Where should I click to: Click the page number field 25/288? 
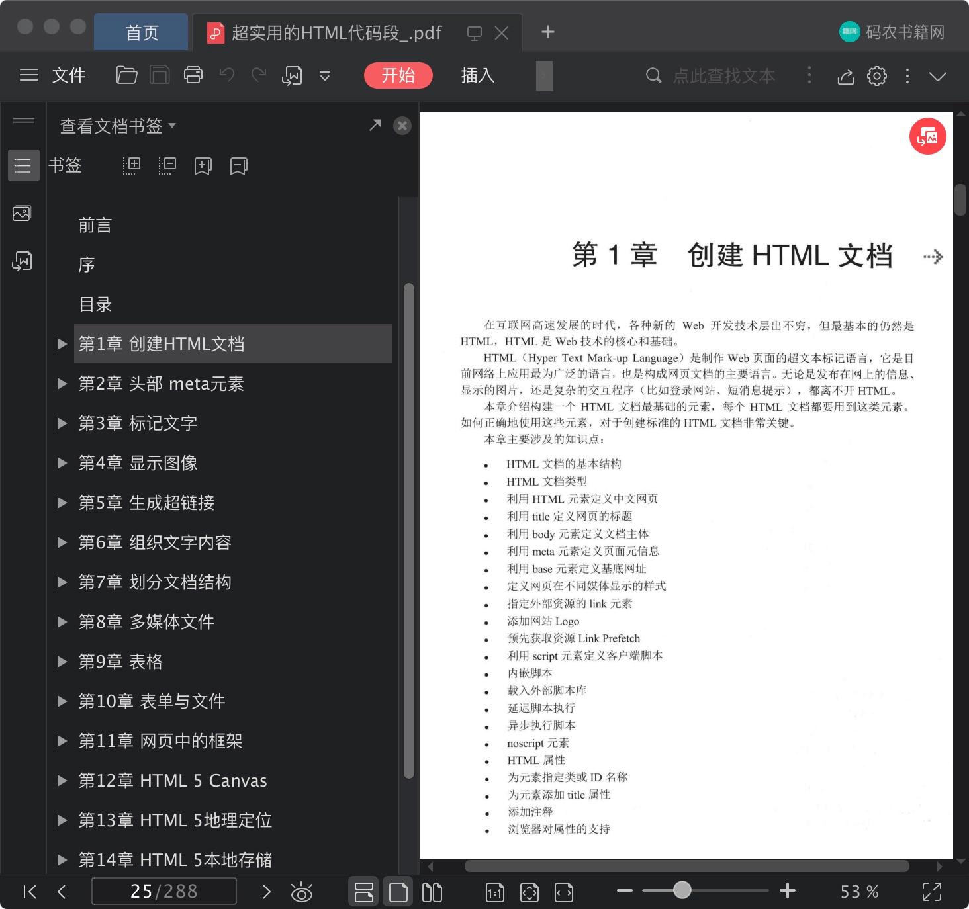coord(164,891)
